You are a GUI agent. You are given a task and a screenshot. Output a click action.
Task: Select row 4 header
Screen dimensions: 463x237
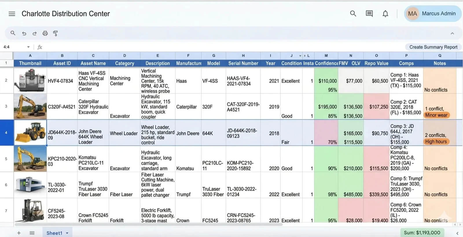coord(6,133)
